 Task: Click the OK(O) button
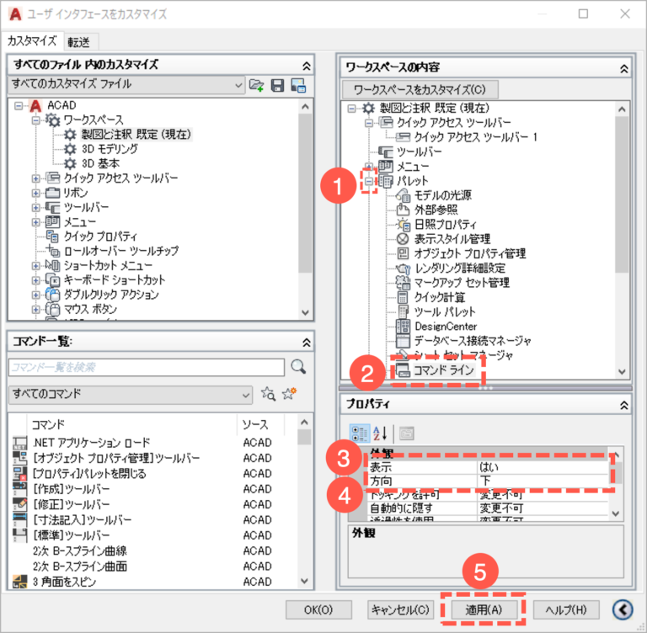click(x=318, y=609)
